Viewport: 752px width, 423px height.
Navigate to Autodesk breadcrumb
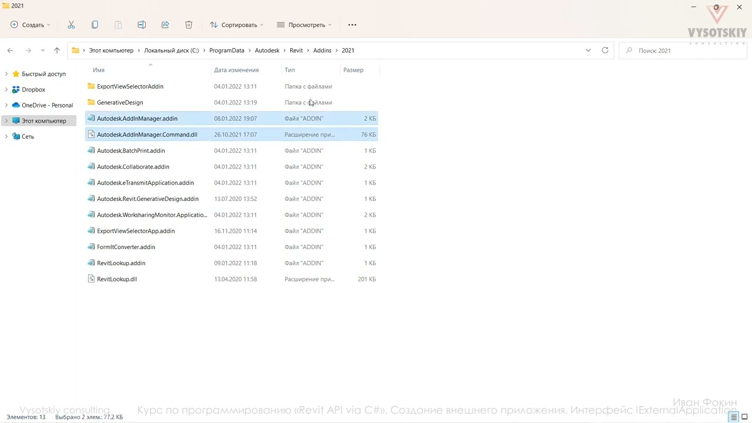(267, 51)
